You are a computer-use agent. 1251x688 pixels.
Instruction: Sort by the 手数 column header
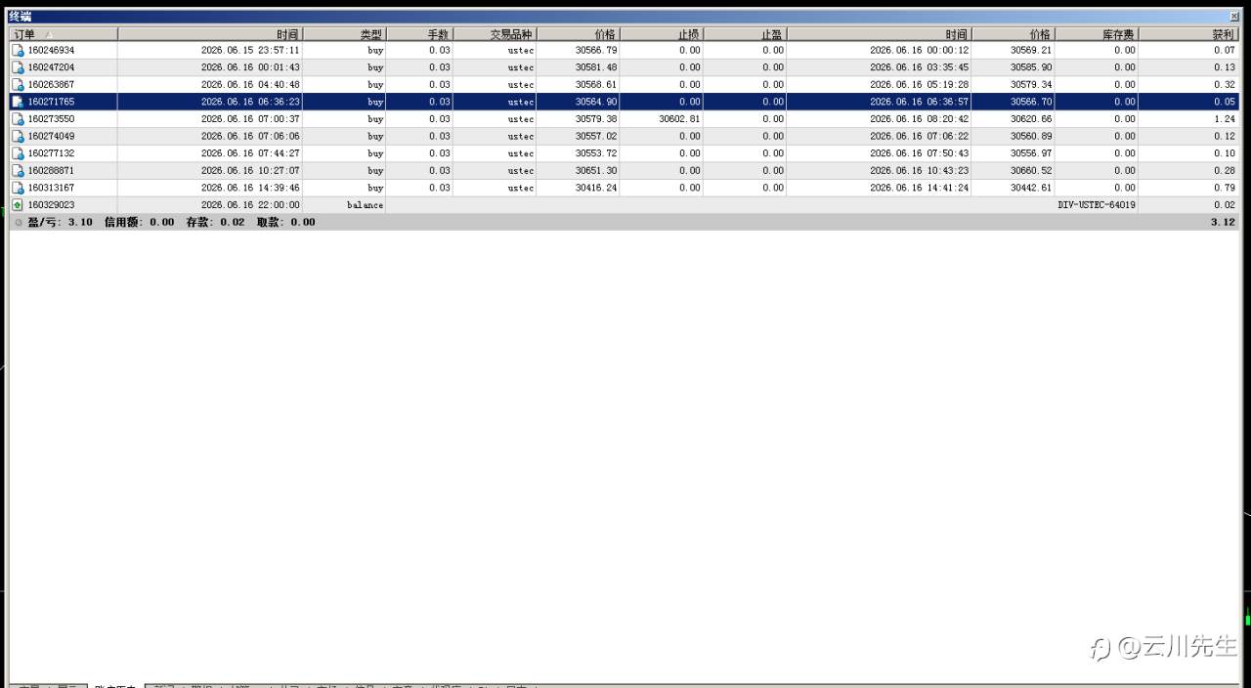tap(419, 34)
